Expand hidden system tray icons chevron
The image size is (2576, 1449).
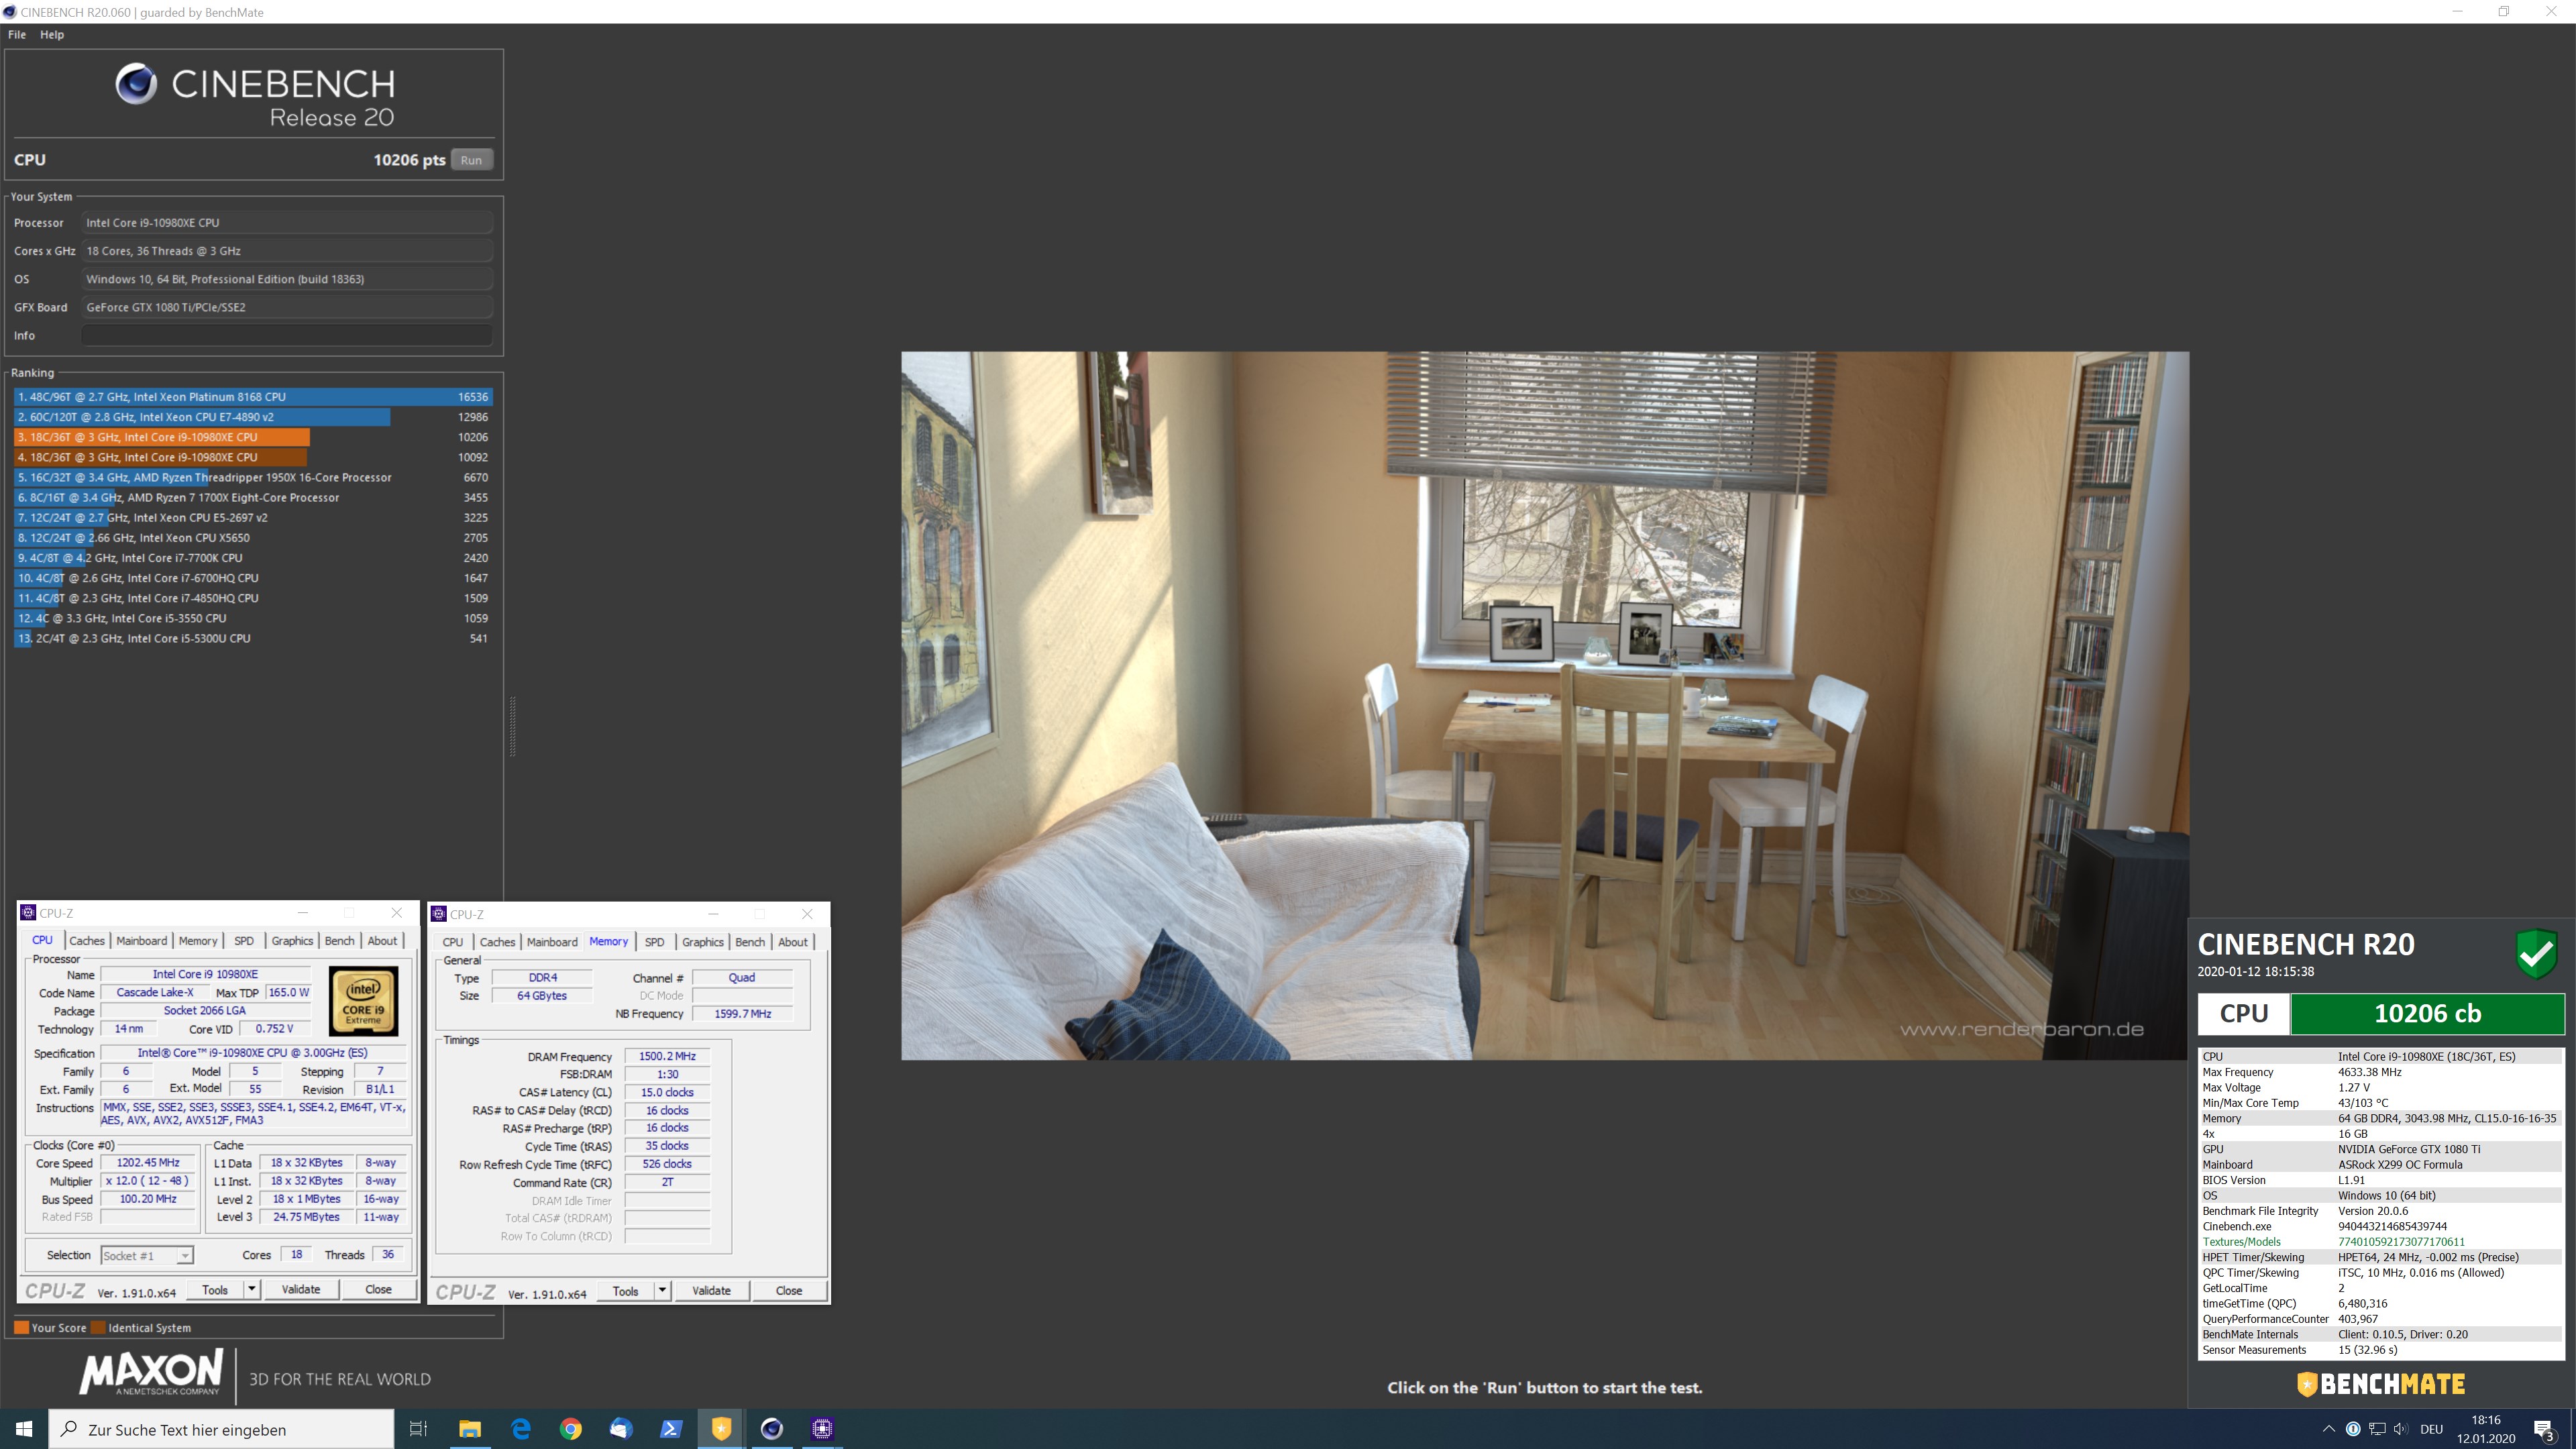pyautogui.click(x=2328, y=1429)
